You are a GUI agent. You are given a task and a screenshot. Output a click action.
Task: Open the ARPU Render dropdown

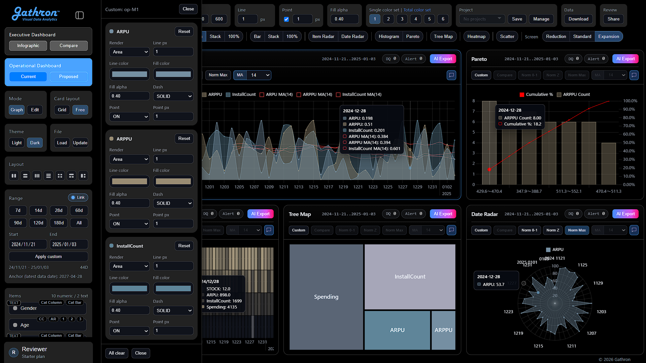pyautogui.click(x=130, y=52)
